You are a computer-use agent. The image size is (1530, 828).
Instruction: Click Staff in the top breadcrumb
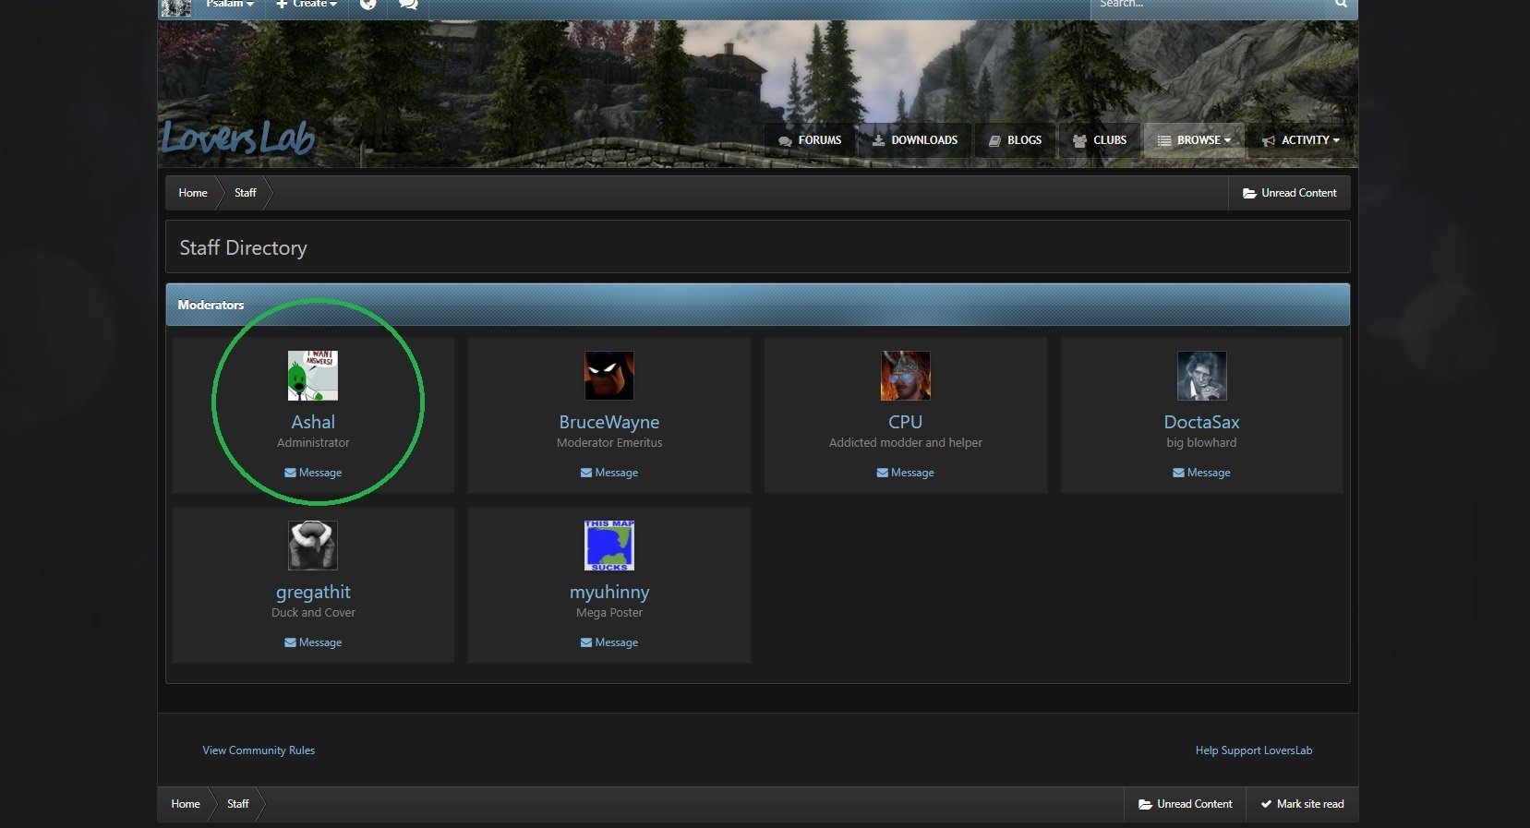click(x=245, y=193)
